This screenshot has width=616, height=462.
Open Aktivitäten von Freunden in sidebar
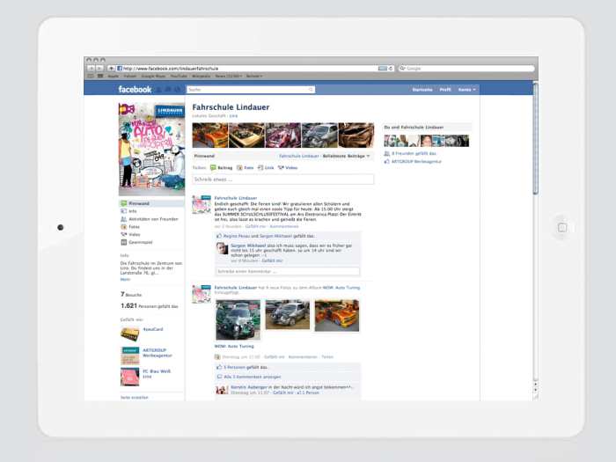(151, 219)
